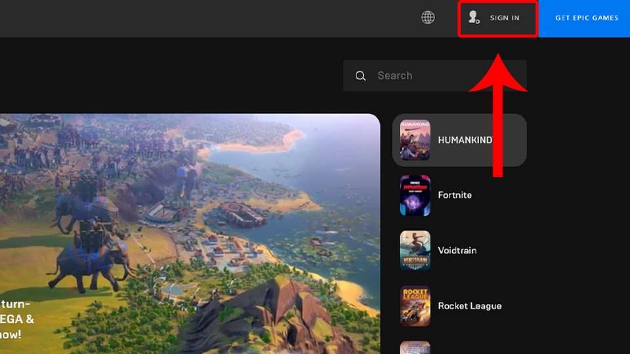This screenshot has height=354, width=630.
Task: Open the HUMANKIND game thumbnail
Action: [415, 140]
